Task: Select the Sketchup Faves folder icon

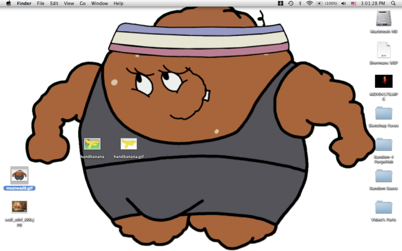Action: (x=384, y=113)
